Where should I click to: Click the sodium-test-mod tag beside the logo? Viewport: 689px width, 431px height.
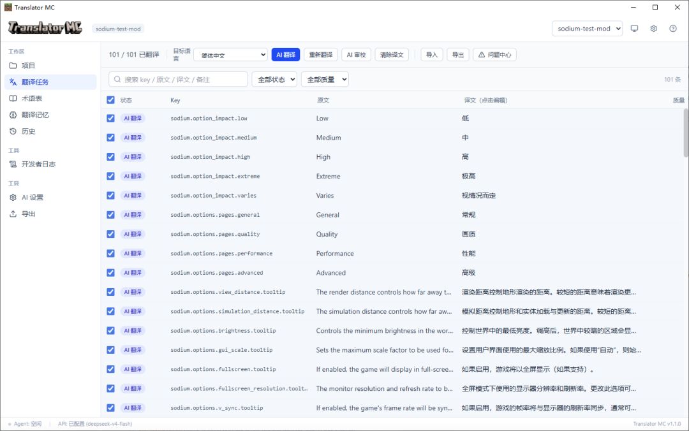[118, 29]
